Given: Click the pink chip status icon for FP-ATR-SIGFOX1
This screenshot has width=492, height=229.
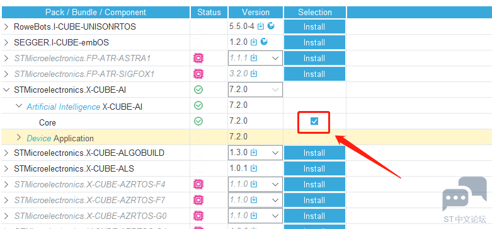Looking at the screenshot, I should (x=198, y=74).
